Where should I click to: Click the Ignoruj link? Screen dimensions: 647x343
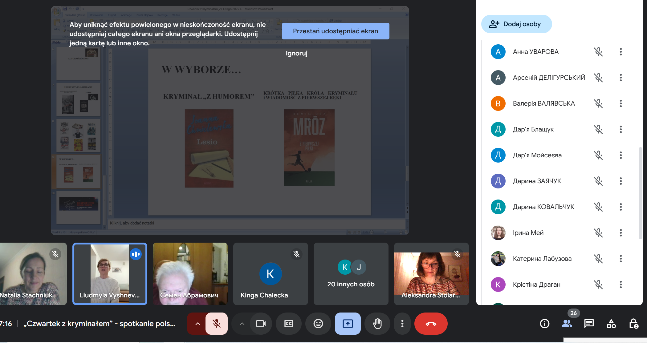tap(296, 53)
